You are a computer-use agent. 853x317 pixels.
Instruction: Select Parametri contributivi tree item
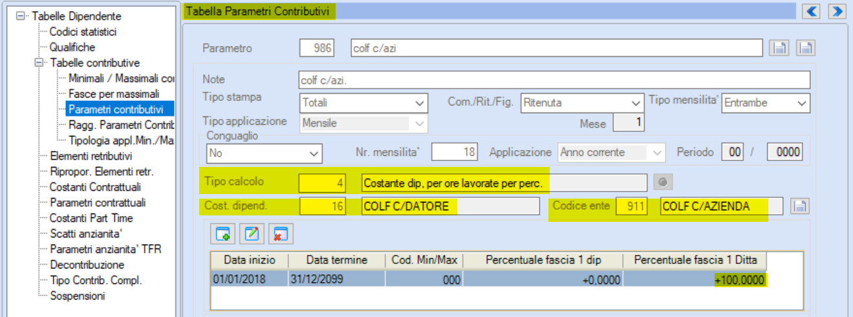tap(116, 109)
